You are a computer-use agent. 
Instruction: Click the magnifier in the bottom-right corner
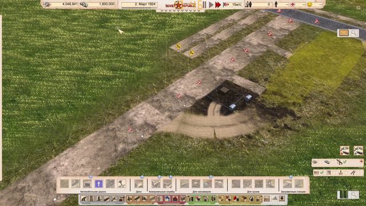point(354,195)
